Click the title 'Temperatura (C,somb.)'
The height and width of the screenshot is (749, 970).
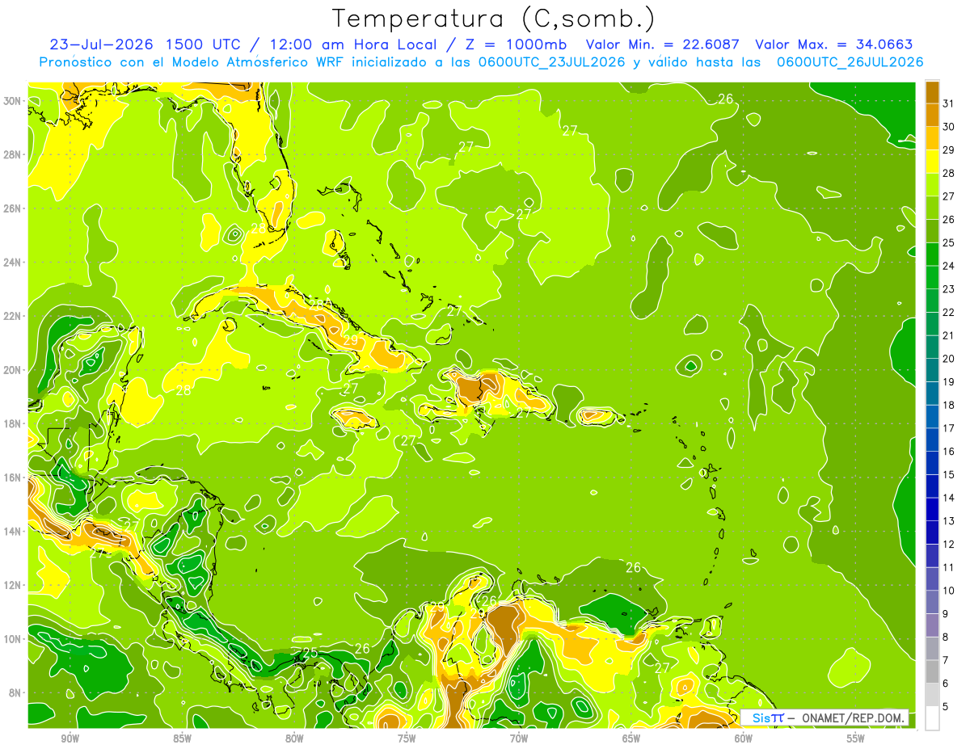[x=494, y=19]
